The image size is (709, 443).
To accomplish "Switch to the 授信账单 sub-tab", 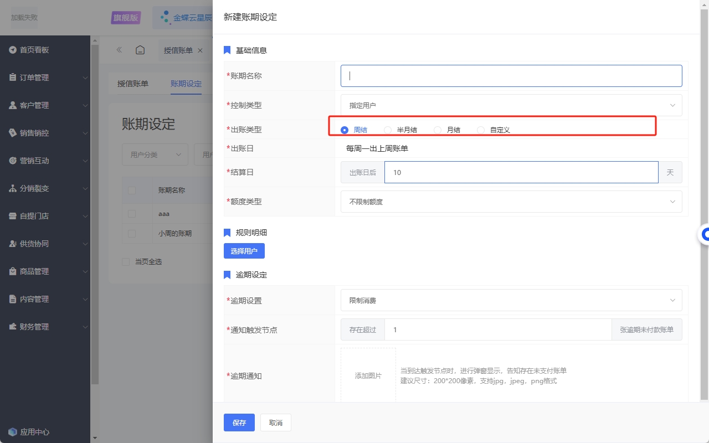I will coord(133,84).
